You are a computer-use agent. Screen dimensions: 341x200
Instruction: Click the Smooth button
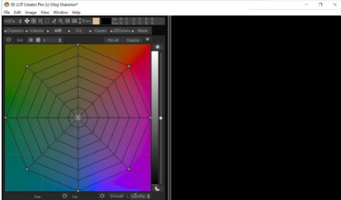117,196
